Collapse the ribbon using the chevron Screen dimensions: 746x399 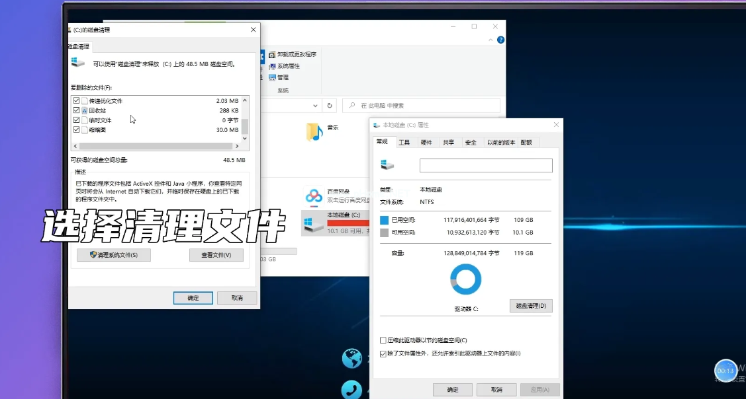tap(489, 40)
